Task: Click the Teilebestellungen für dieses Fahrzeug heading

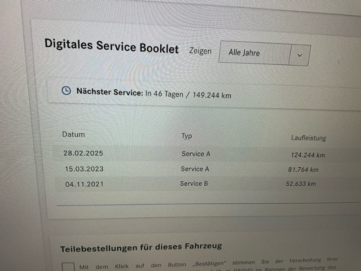Action: point(140,246)
